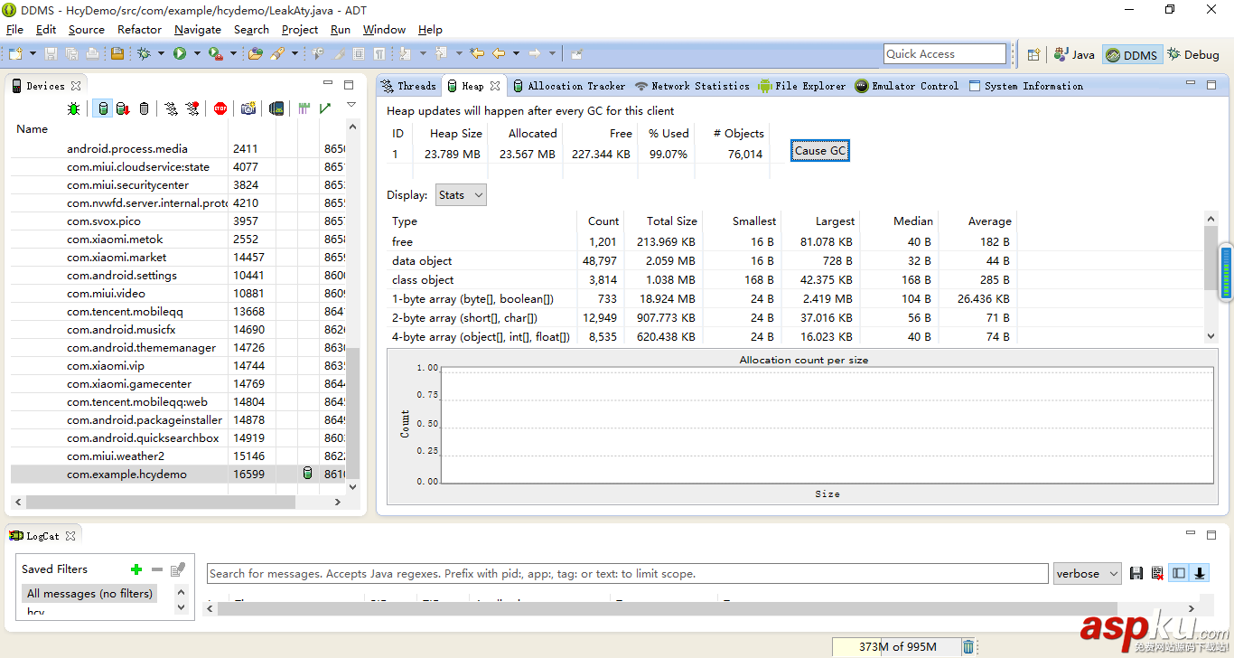1234x658 pixels.
Task: Click the Dump HPROF file icon
Action: tap(122, 108)
